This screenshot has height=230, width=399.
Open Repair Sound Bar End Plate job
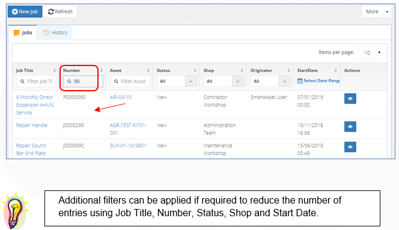(x=31, y=150)
